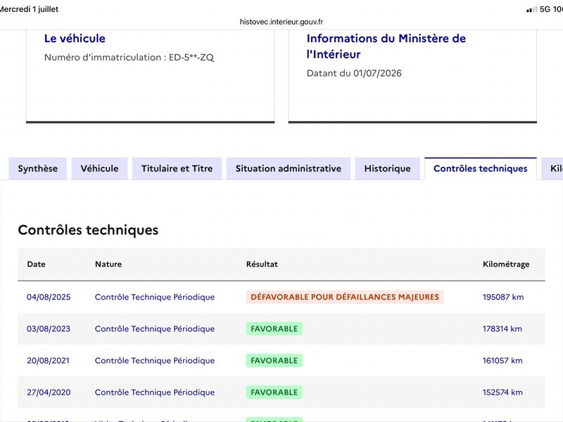Click the 'Contrôles techniques' section heading
The width and height of the screenshot is (563, 422).
pyautogui.click(x=88, y=230)
